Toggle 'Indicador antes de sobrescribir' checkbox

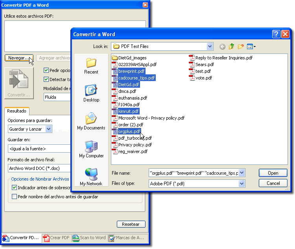(x=15, y=188)
